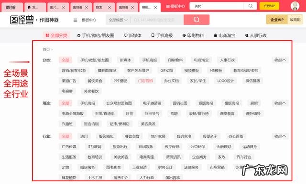Select the 节日节气 usage tag

[152, 113]
